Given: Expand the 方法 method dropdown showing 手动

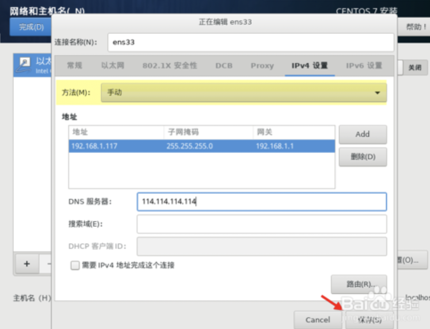Looking at the screenshot, I should pos(244,93).
